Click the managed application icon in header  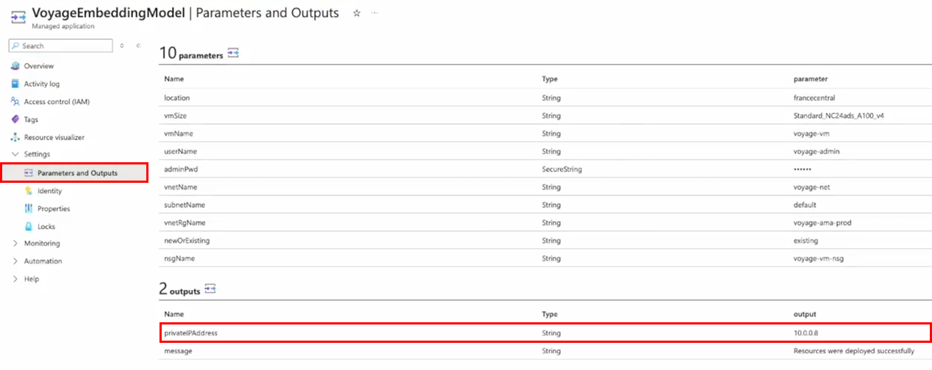(x=18, y=16)
